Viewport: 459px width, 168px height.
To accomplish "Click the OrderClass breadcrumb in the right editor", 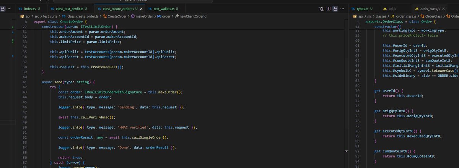I will [434, 16].
